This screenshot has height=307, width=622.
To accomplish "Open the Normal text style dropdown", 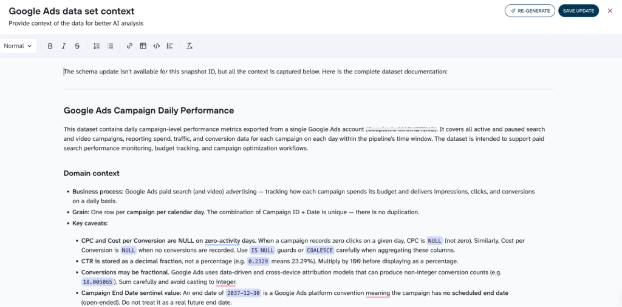I will pos(18,46).
